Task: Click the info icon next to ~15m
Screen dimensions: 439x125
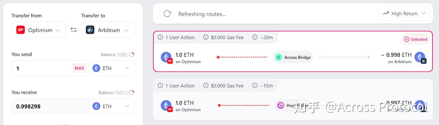Action: pos(255,86)
